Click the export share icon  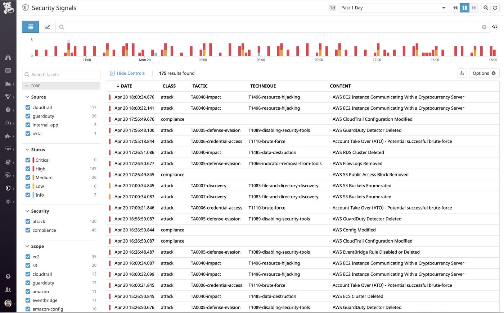click(x=462, y=73)
